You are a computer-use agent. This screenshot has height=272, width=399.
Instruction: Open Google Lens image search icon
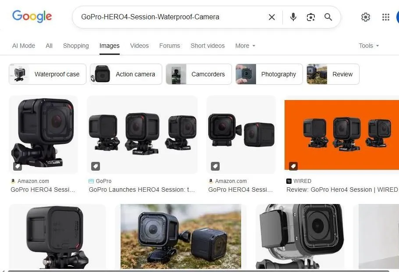pos(311,17)
